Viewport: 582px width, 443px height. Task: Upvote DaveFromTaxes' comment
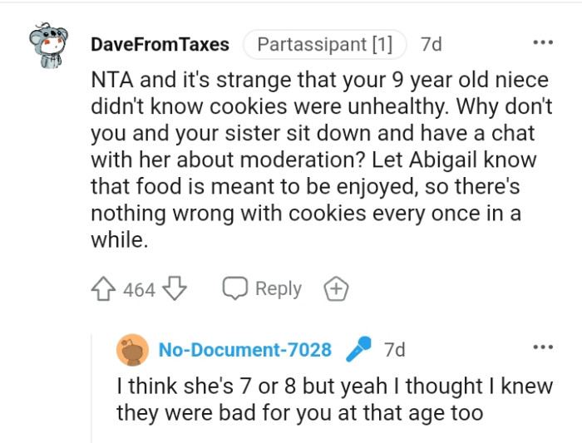(x=104, y=289)
